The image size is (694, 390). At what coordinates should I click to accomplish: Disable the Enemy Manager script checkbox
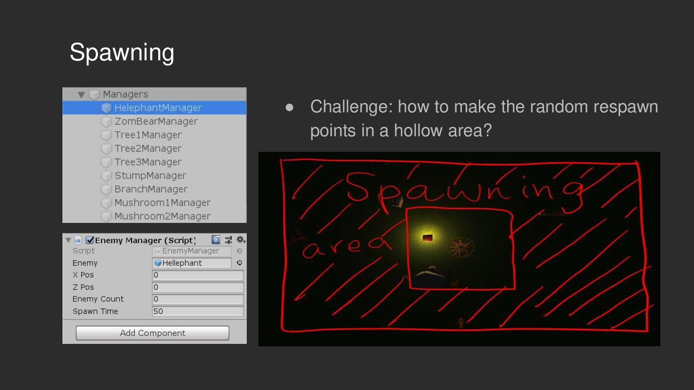[90, 240]
